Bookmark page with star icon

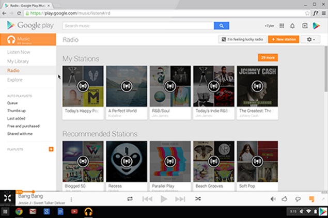pos(307,13)
